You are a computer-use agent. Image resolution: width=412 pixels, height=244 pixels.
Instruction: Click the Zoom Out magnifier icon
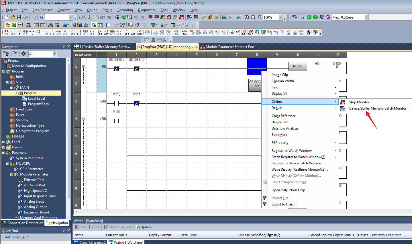click(253, 17)
